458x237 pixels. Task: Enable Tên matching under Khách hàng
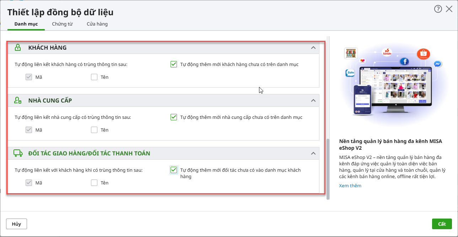point(94,77)
